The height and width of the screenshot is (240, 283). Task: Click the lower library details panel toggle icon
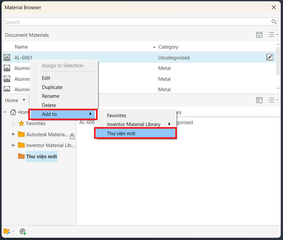tap(259, 100)
